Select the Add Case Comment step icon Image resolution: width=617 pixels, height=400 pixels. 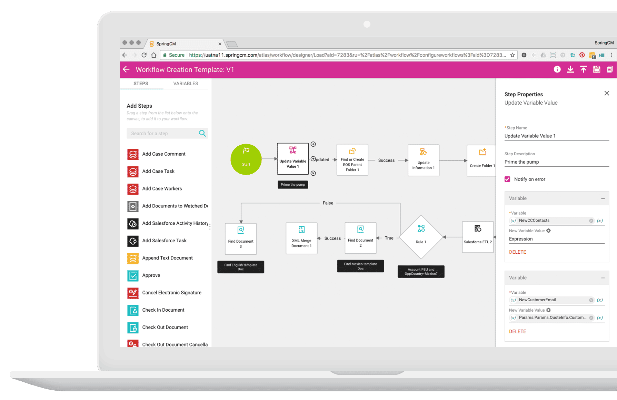[x=133, y=154]
